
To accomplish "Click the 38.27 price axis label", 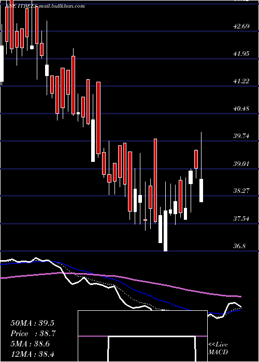I will click(x=241, y=191).
